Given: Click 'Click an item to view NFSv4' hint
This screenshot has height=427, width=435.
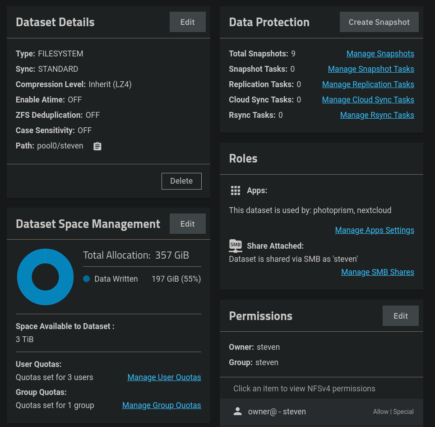Looking at the screenshot, I should [304, 389].
